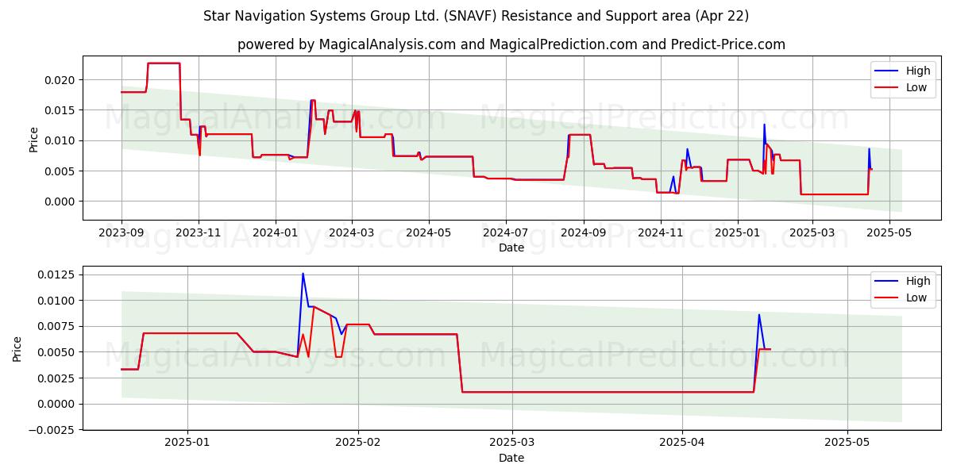The image size is (953, 476).
Task: Click the 2025-04 tick label on bottom chart
Action: pos(683,443)
